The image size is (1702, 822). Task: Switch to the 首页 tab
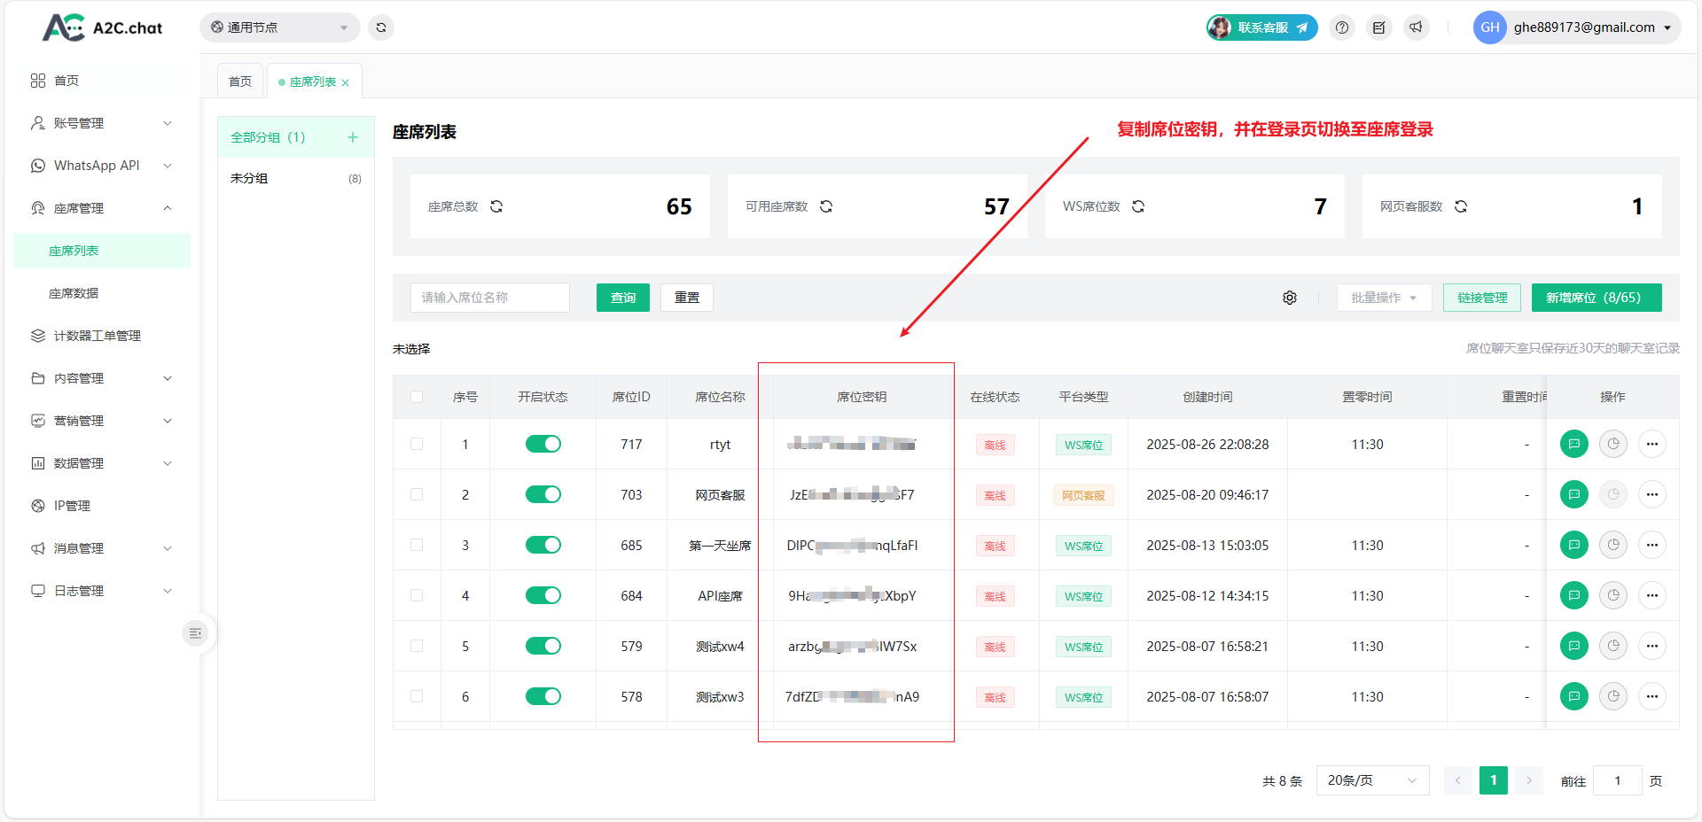pos(240,81)
